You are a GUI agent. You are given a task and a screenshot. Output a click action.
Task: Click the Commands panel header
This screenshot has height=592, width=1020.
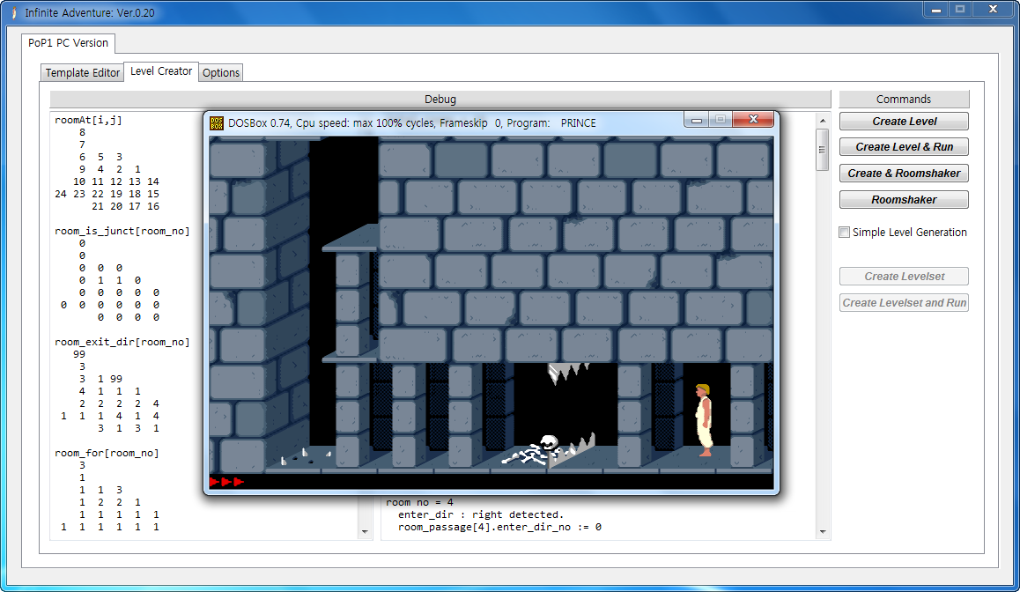tap(904, 99)
